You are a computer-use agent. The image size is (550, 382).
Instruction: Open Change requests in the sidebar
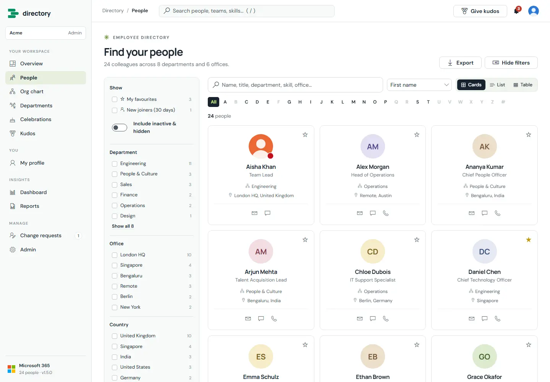pyautogui.click(x=45, y=236)
